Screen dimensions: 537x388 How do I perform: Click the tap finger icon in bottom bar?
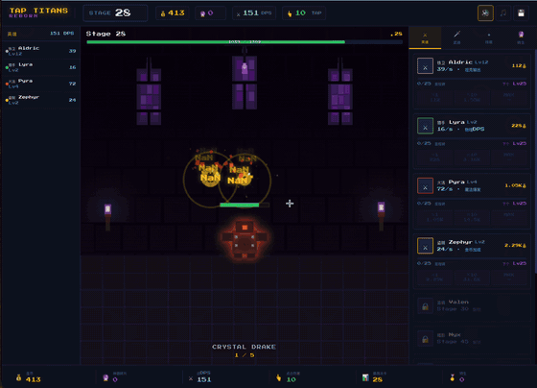279,378
